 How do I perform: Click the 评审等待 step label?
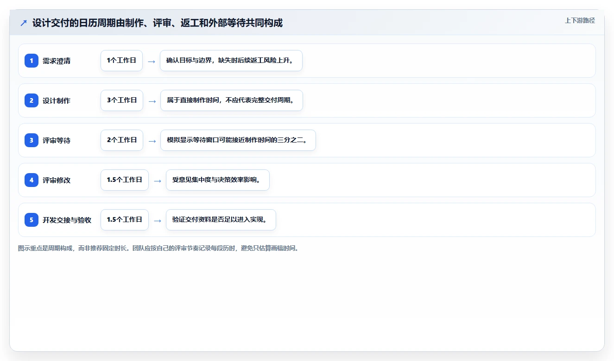(57, 140)
